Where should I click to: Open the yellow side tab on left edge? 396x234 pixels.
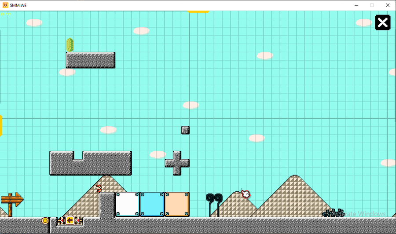(1, 125)
